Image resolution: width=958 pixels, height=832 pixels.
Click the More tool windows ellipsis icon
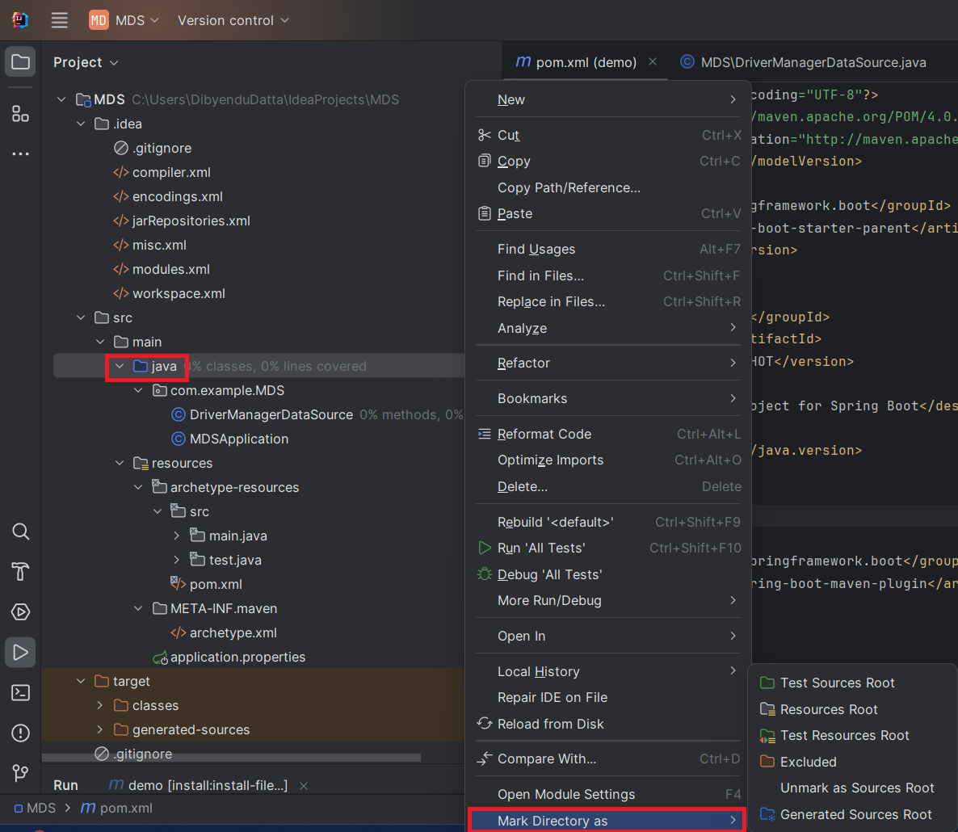pyautogui.click(x=21, y=153)
